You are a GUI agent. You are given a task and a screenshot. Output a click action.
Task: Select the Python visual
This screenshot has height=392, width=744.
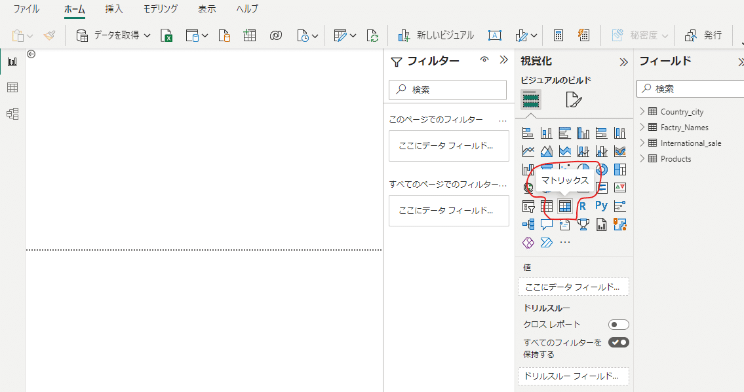pyautogui.click(x=601, y=206)
